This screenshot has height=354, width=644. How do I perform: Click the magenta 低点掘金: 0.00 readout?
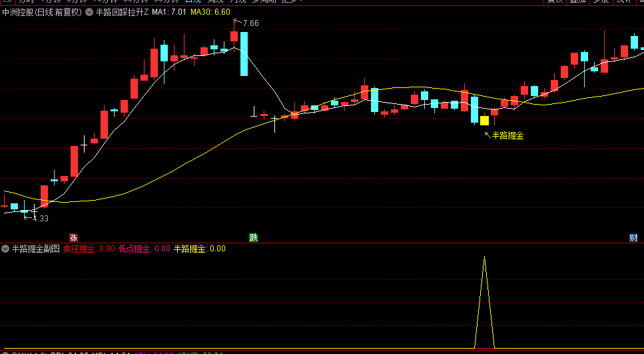point(145,249)
